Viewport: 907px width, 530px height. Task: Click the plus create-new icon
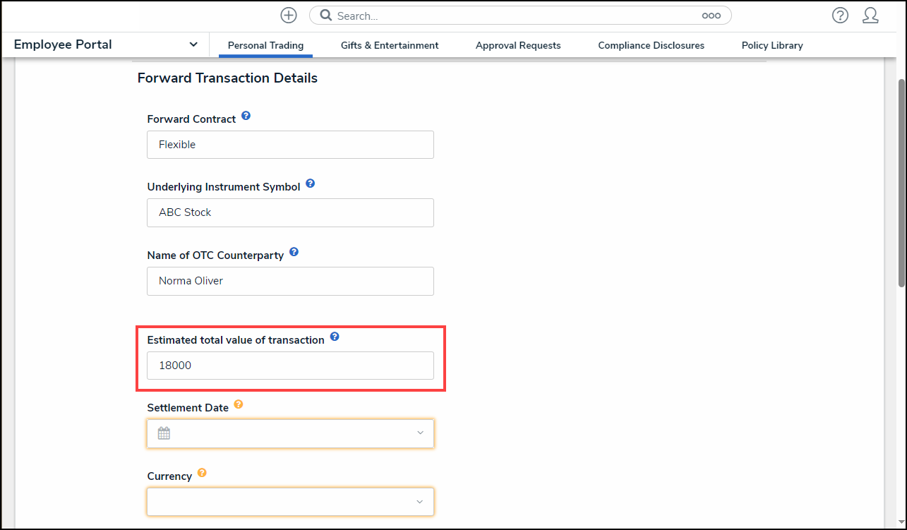click(289, 16)
